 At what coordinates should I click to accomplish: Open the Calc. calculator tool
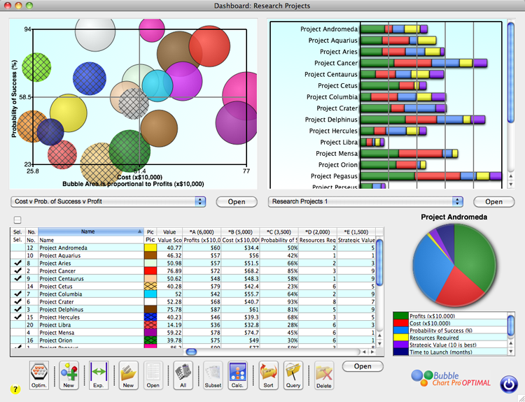236,375
